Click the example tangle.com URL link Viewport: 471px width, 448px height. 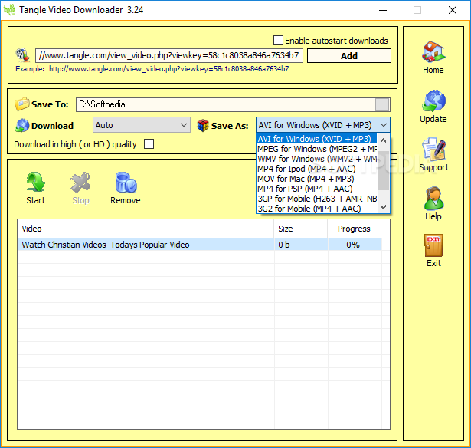168,69
